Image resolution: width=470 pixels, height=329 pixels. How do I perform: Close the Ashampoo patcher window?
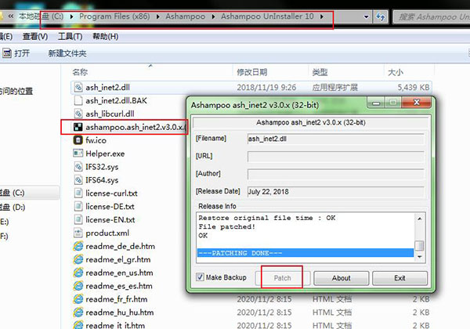tap(417, 103)
